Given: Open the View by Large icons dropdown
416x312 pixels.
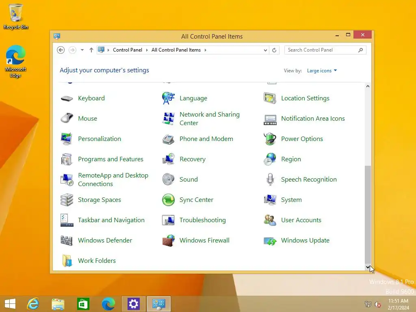Looking at the screenshot, I should coord(322,71).
